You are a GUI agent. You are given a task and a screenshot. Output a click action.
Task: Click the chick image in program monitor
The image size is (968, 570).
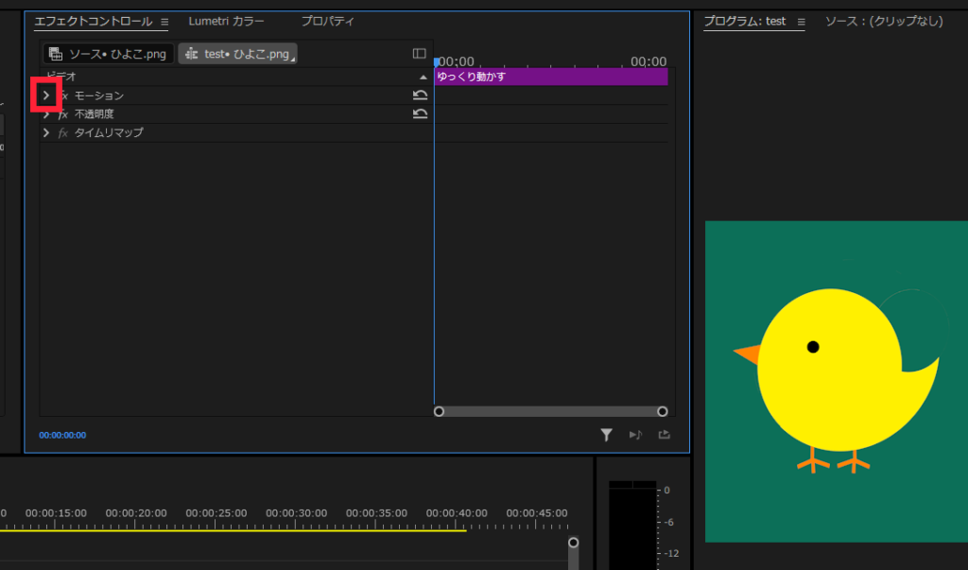click(x=838, y=378)
